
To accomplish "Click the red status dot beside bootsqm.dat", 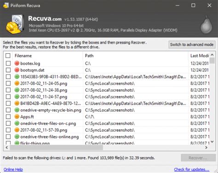I will 17,70.
